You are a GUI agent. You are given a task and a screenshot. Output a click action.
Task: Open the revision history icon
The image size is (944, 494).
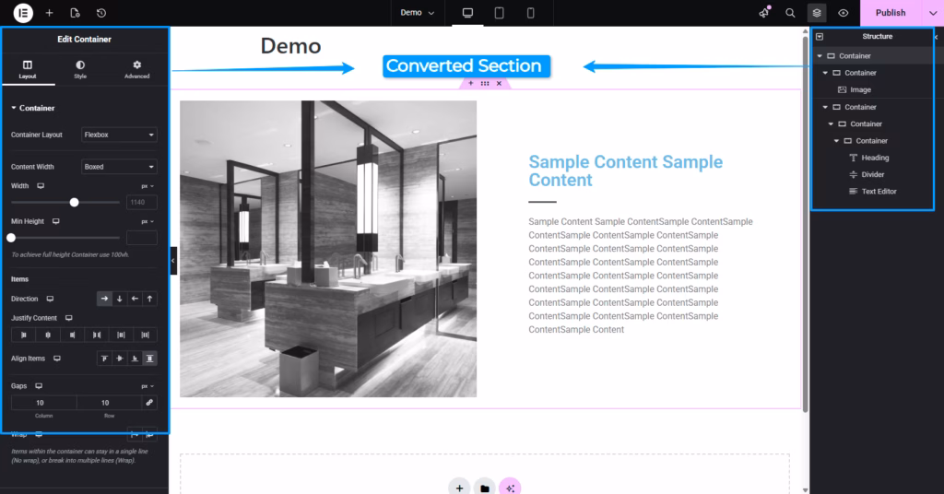[x=101, y=13]
